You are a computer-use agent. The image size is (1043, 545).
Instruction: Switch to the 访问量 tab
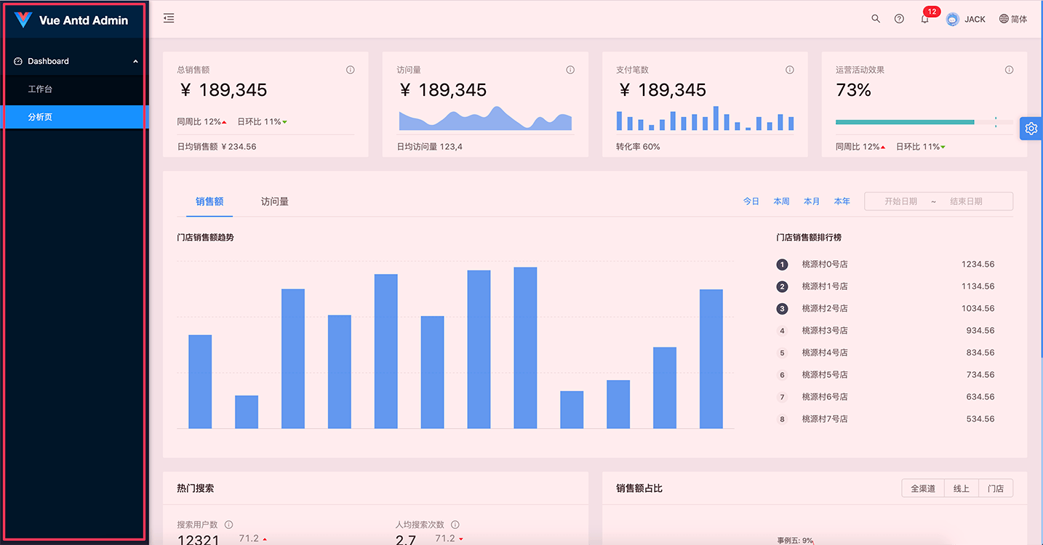(274, 201)
